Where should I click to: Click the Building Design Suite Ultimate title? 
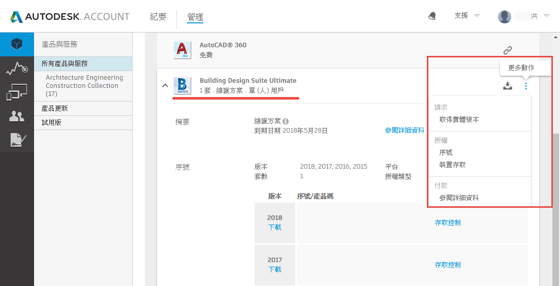(x=248, y=81)
